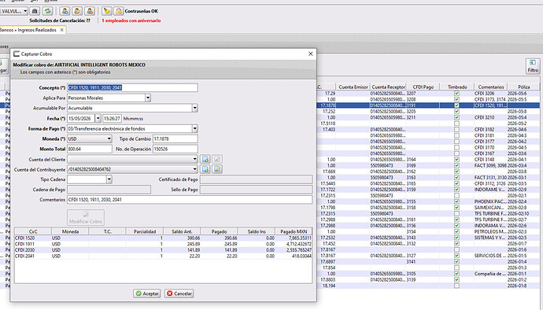Select the CFDI 1911 row in dialog table

coord(163,244)
